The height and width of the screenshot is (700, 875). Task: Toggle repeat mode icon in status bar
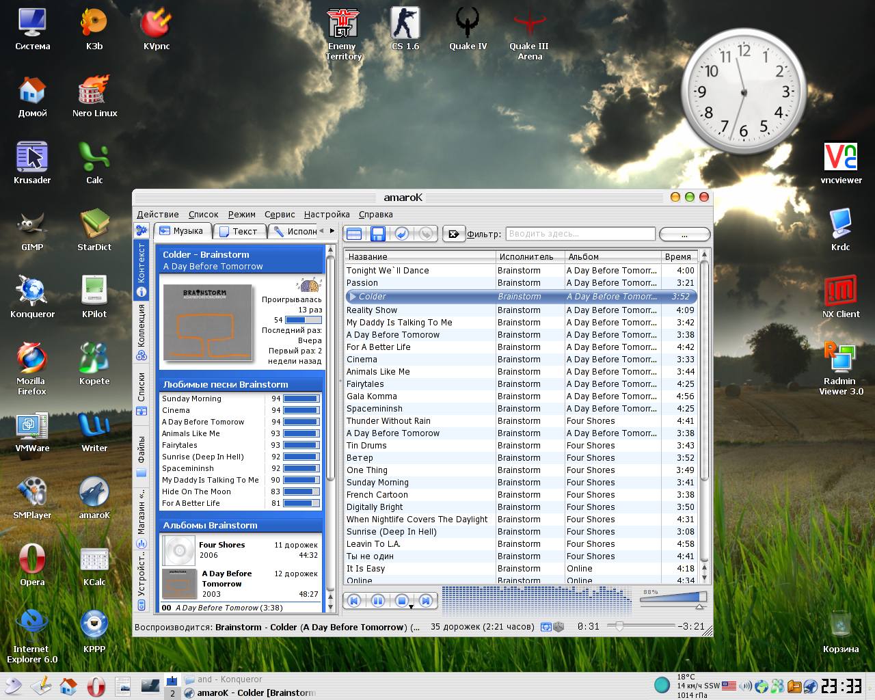point(546,626)
